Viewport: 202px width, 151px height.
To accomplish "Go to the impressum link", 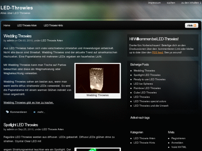I will click(154, 3).
